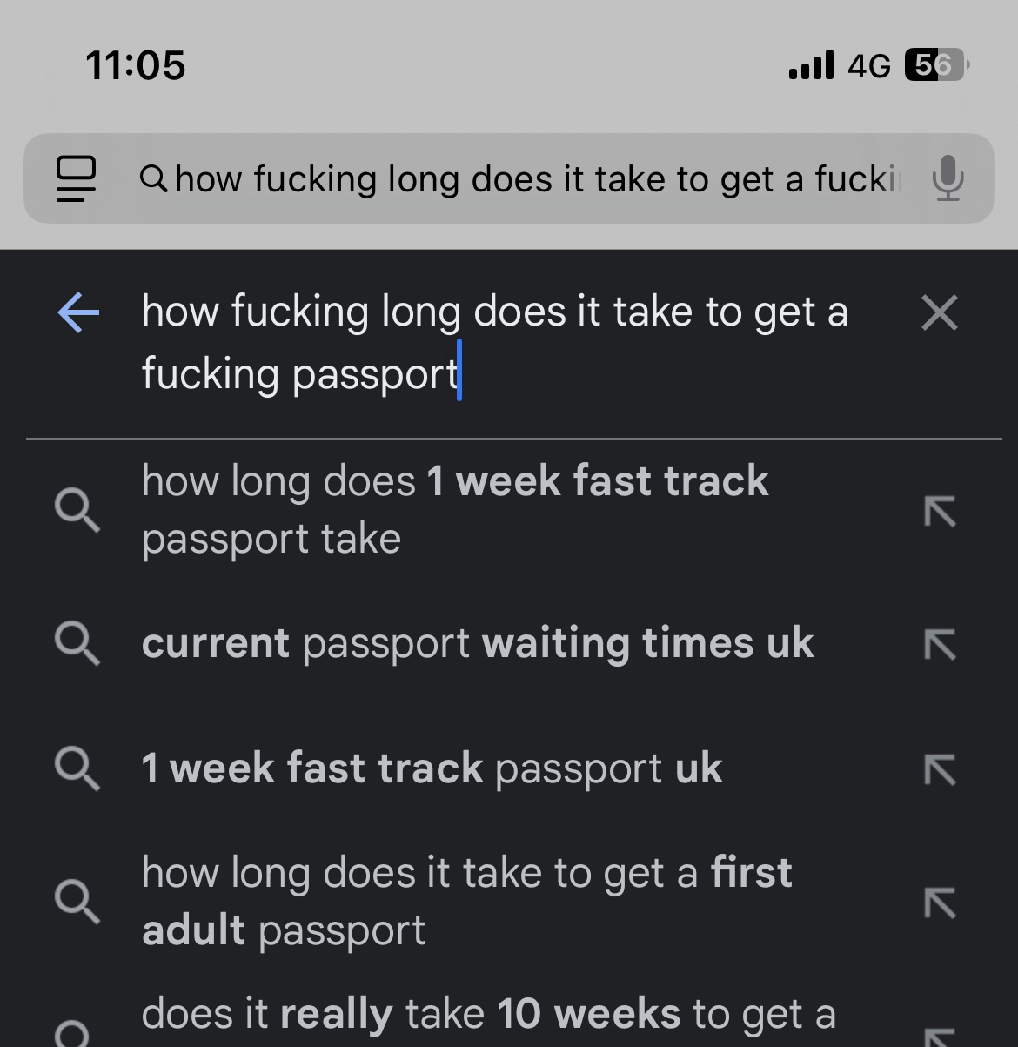
Task: Tap magnifier icon beside '1 week fast track passport uk'
Action: point(77,769)
